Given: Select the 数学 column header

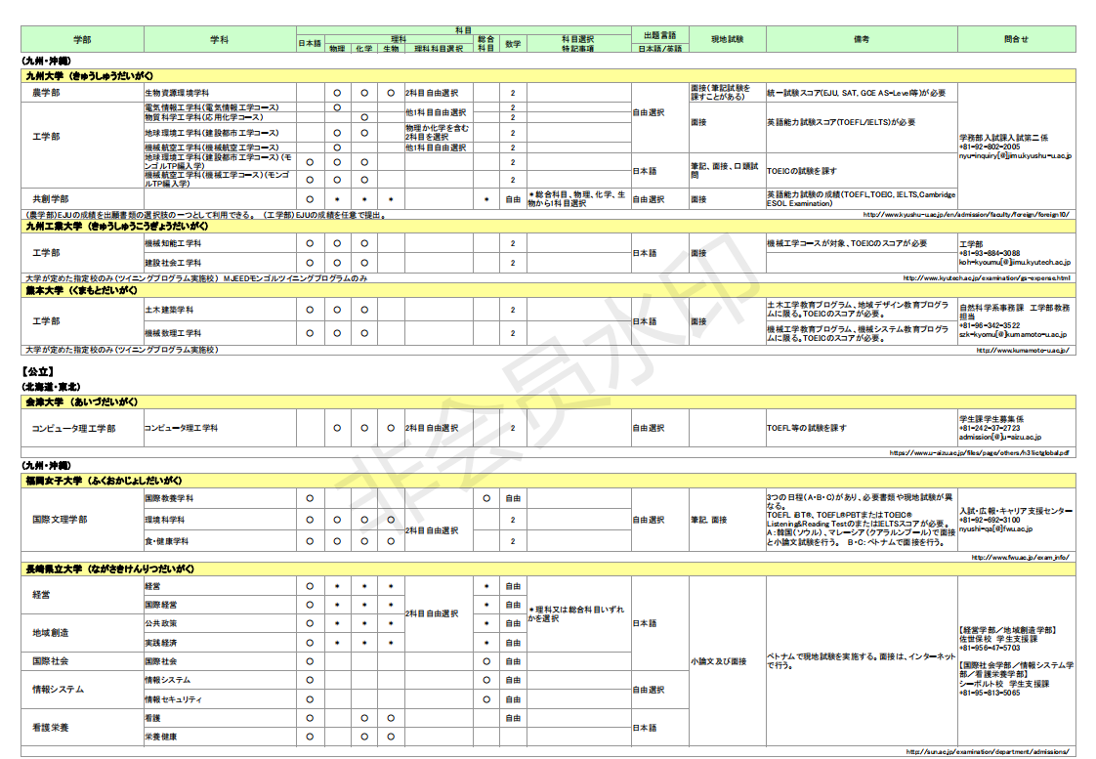Looking at the screenshot, I should click(513, 43).
